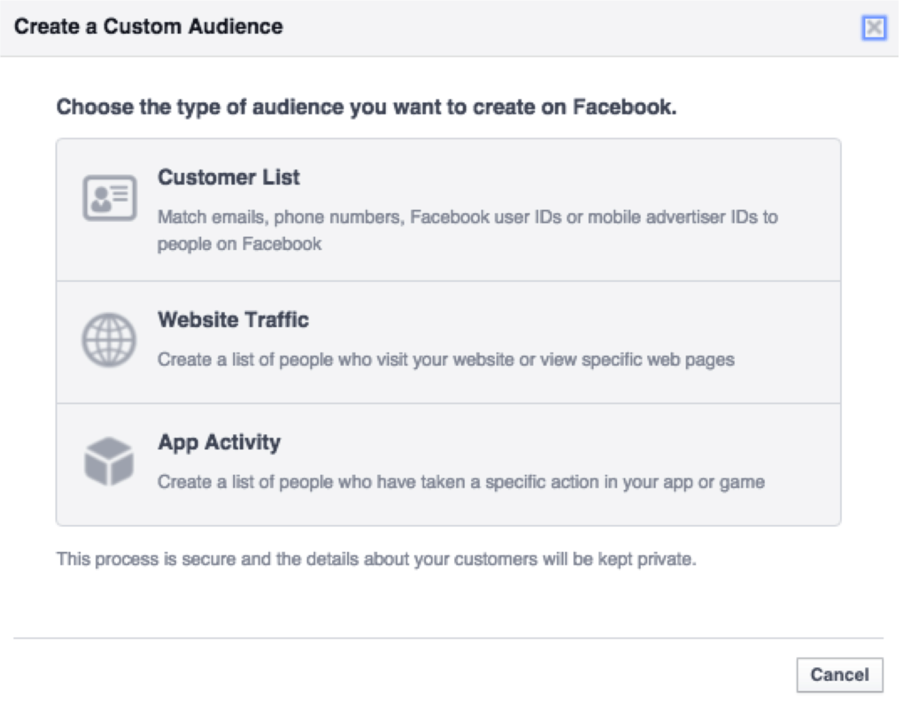Dismiss the dialog with the X button
The height and width of the screenshot is (708, 899).
[874, 27]
